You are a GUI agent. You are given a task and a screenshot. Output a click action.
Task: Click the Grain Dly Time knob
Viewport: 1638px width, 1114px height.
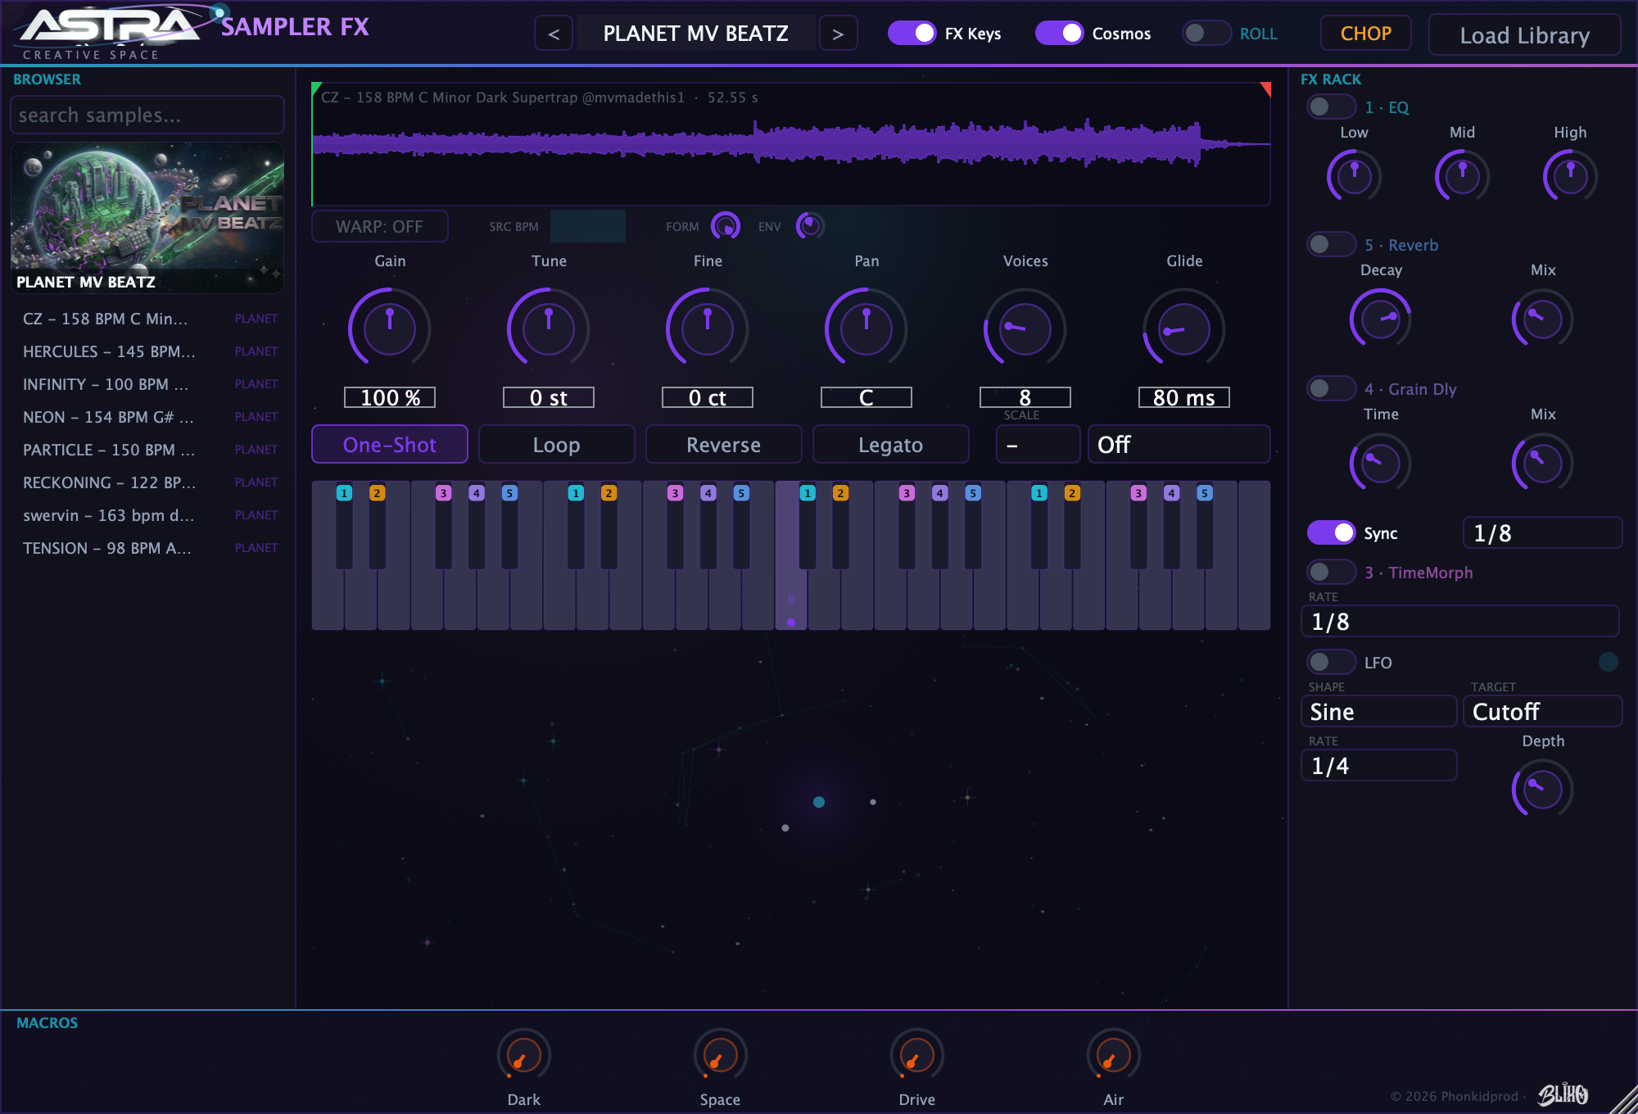click(1381, 463)
